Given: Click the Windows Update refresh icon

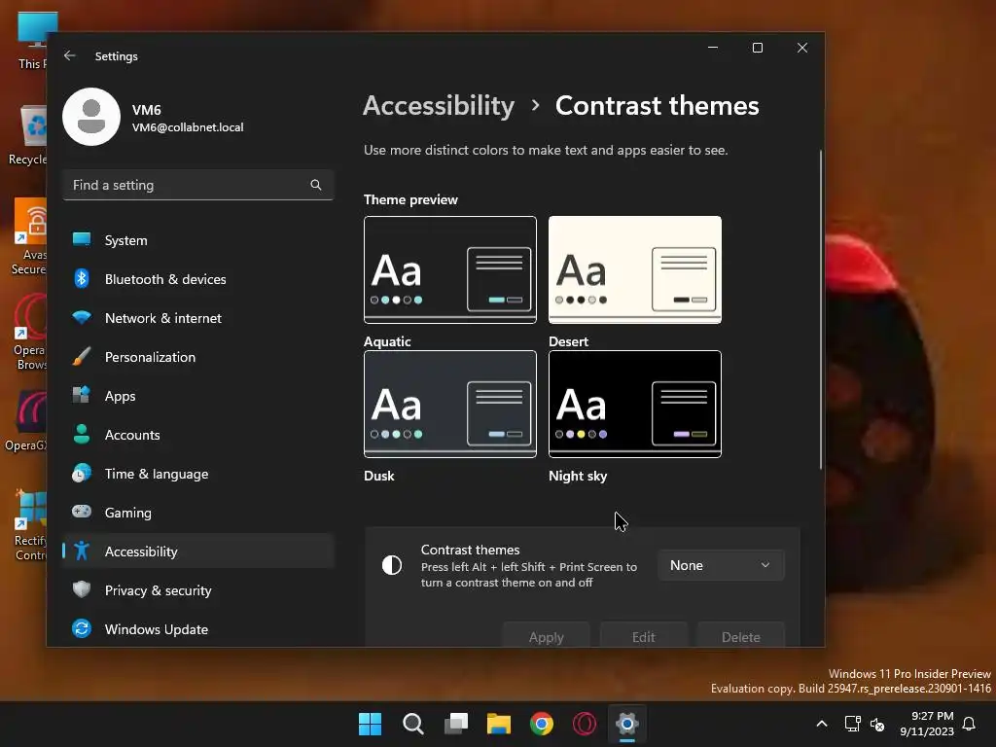Looking at the screenshot, I should (x=82, y=628).
